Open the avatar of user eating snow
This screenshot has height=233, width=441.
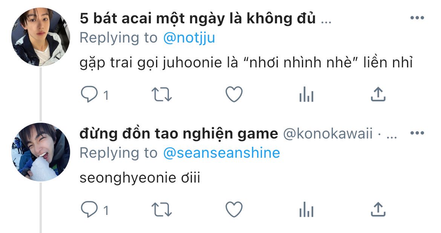coord(41,152)
